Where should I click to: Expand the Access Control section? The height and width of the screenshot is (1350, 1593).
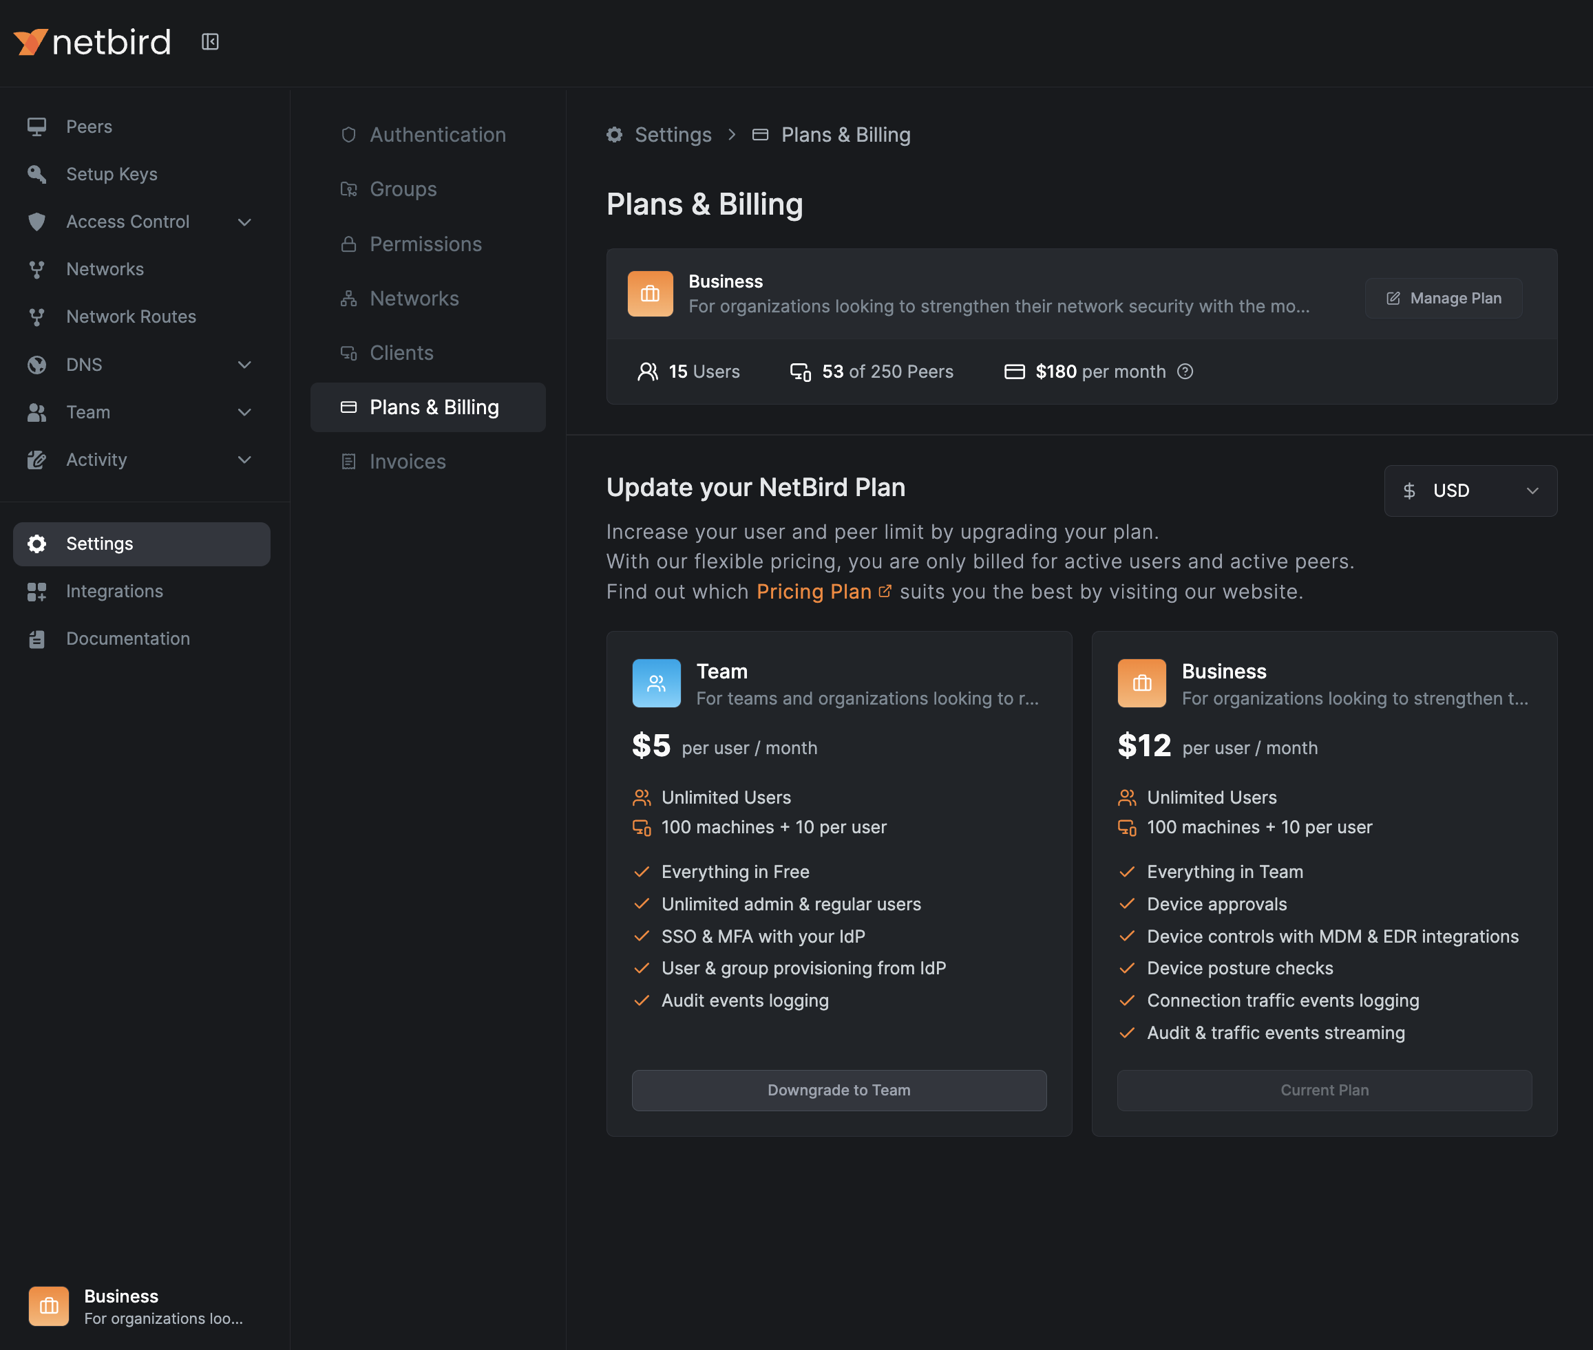(244, 221)
